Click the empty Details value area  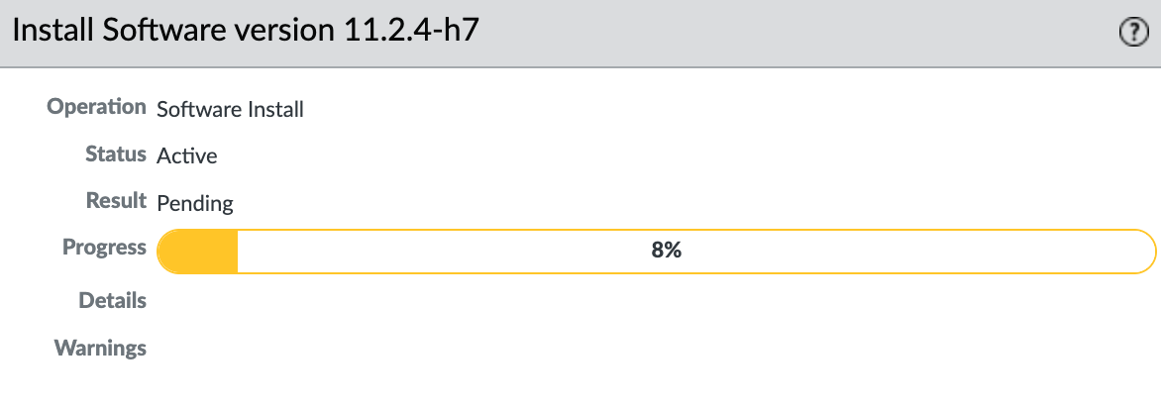[x=656, y=301]
